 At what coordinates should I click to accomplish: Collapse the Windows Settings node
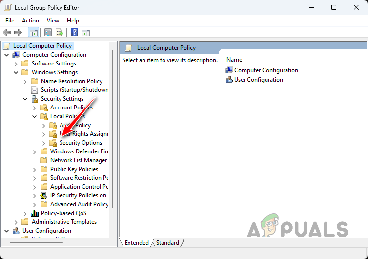(16, 73)
